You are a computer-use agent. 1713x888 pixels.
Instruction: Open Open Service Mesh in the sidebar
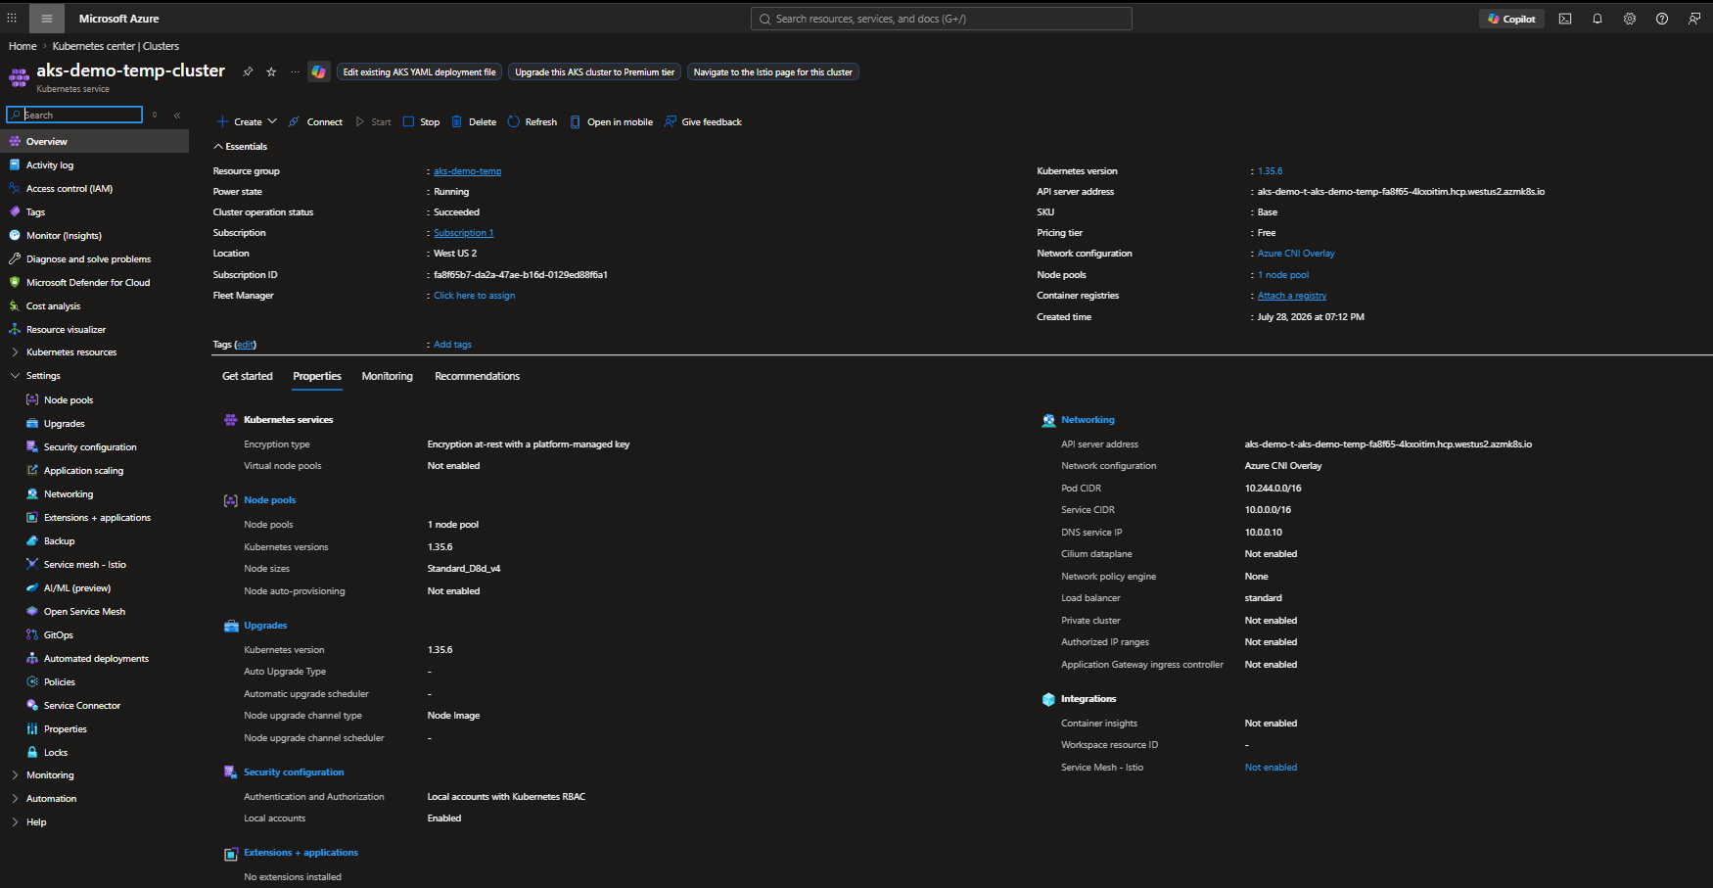pyautogui.click(x=84, y=612)
